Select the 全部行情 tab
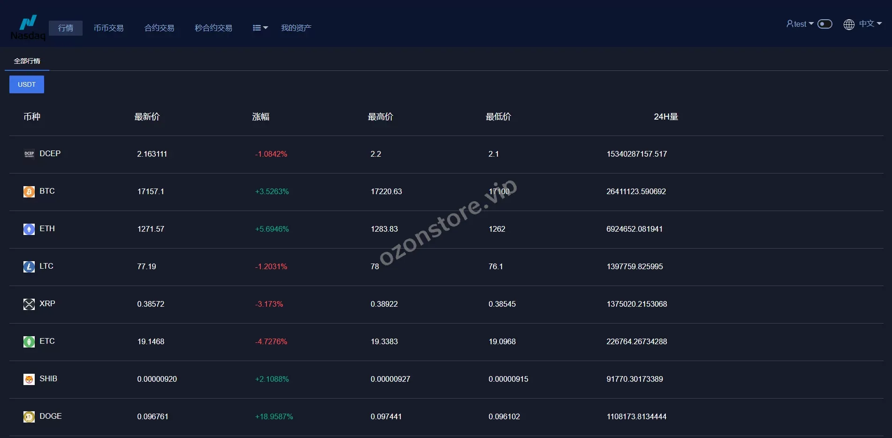Viewport: 892px width, 438px height. tap(27, 61)
